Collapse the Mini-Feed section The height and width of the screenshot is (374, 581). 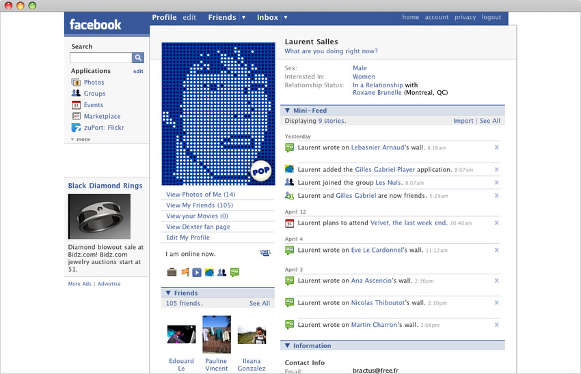tap(287, 111)
